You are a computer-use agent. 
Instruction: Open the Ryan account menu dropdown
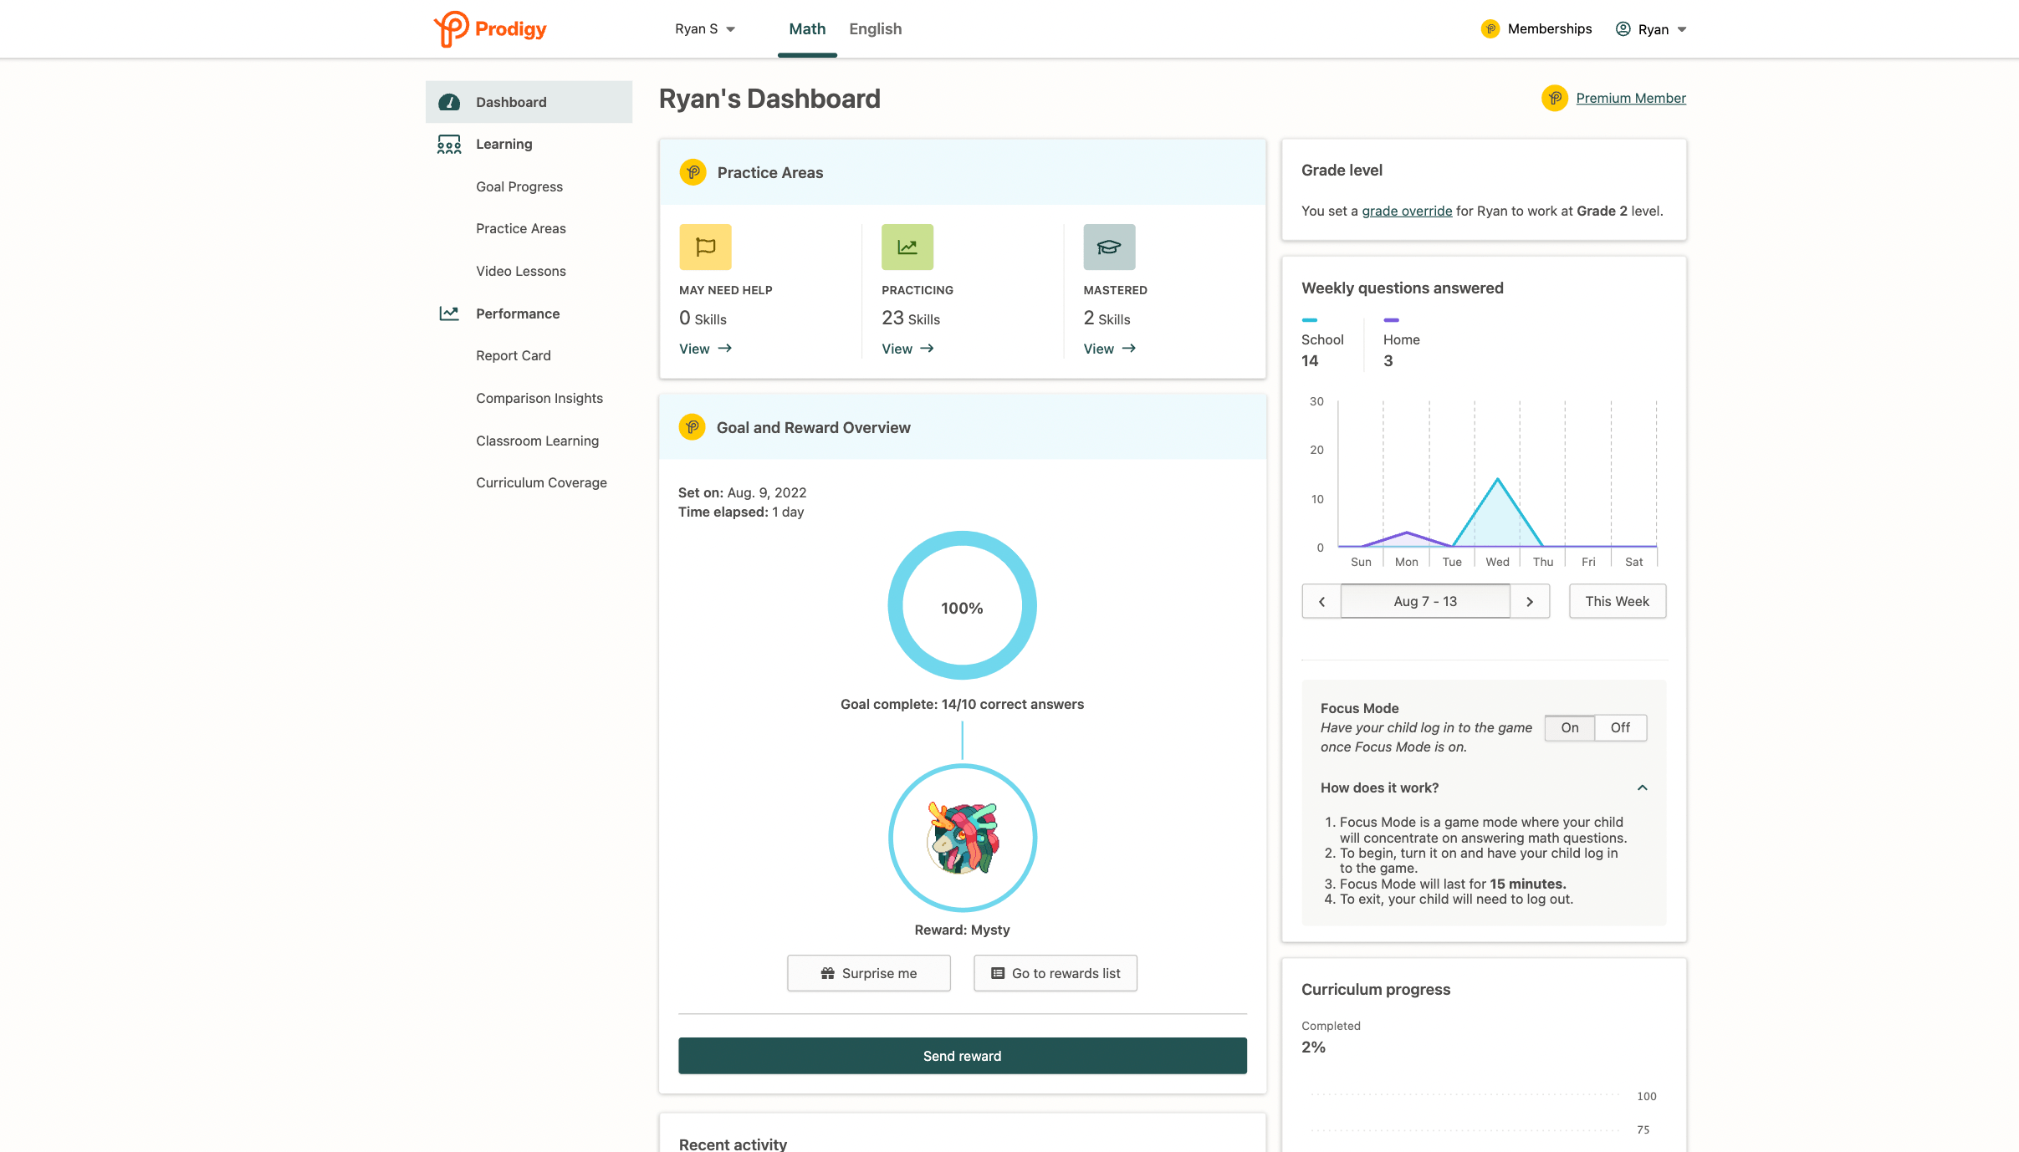1652,29
